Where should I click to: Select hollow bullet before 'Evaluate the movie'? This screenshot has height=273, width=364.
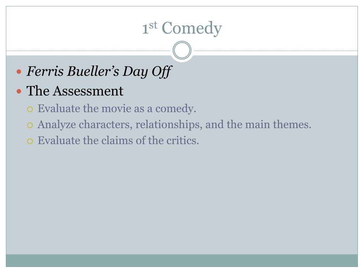pos(30,109)
